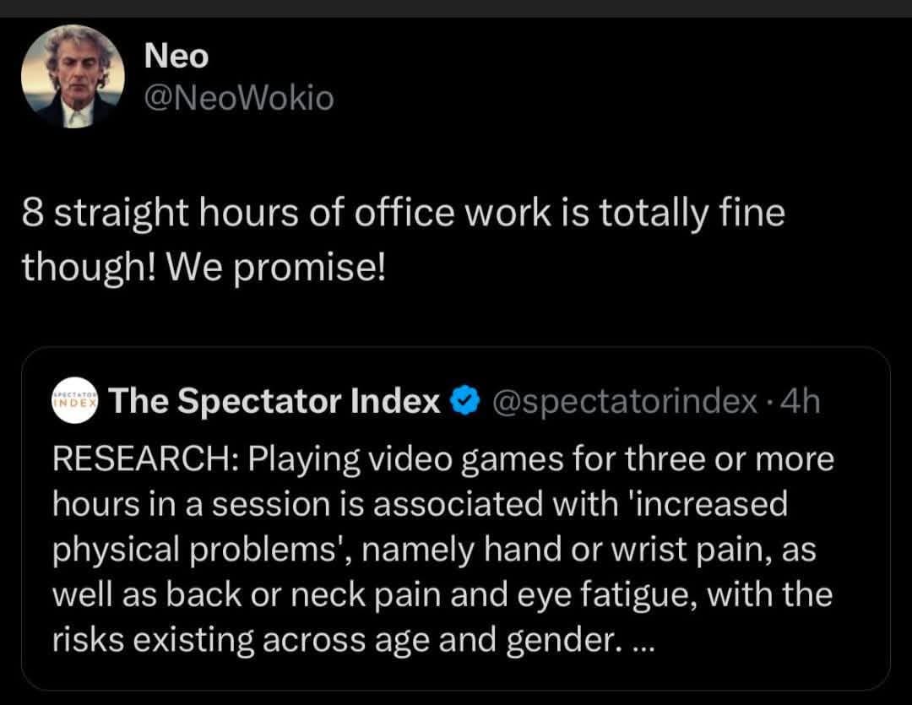The height and width of the screenshot is (705, 912).
Task: Click the 'though! We promise!' text line
Action: (x=204, y=268)
